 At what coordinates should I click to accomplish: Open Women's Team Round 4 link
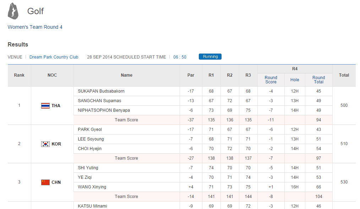coord(35,27)
